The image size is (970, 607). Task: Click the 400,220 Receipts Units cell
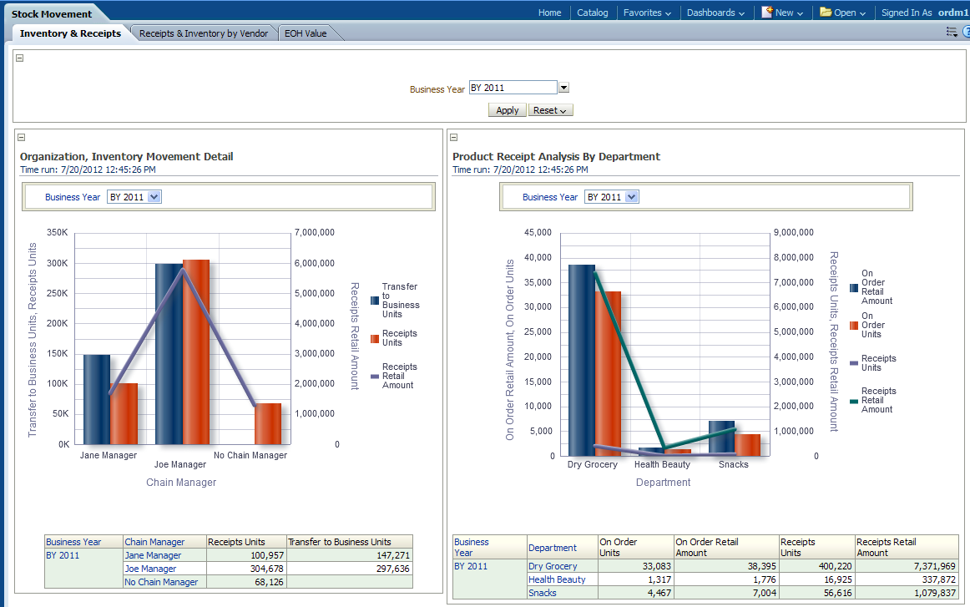click(816, 566)
